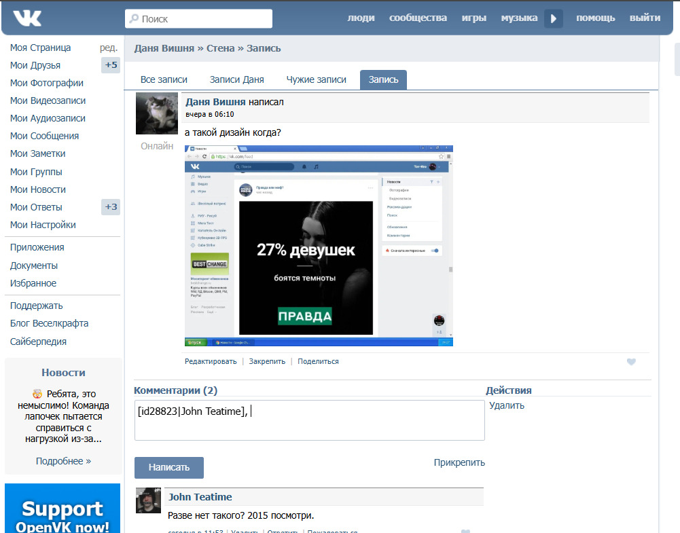
Task: Select the Записи Даня tab
Action: pos(237,79)
